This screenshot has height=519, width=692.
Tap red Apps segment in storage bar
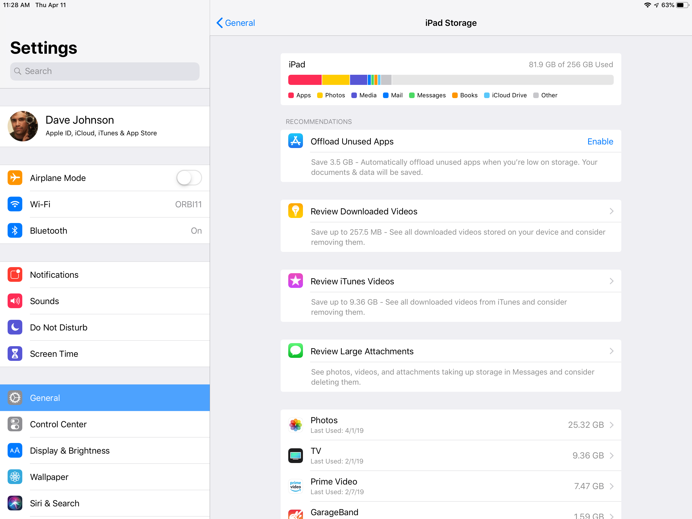(x=305, y=80)
